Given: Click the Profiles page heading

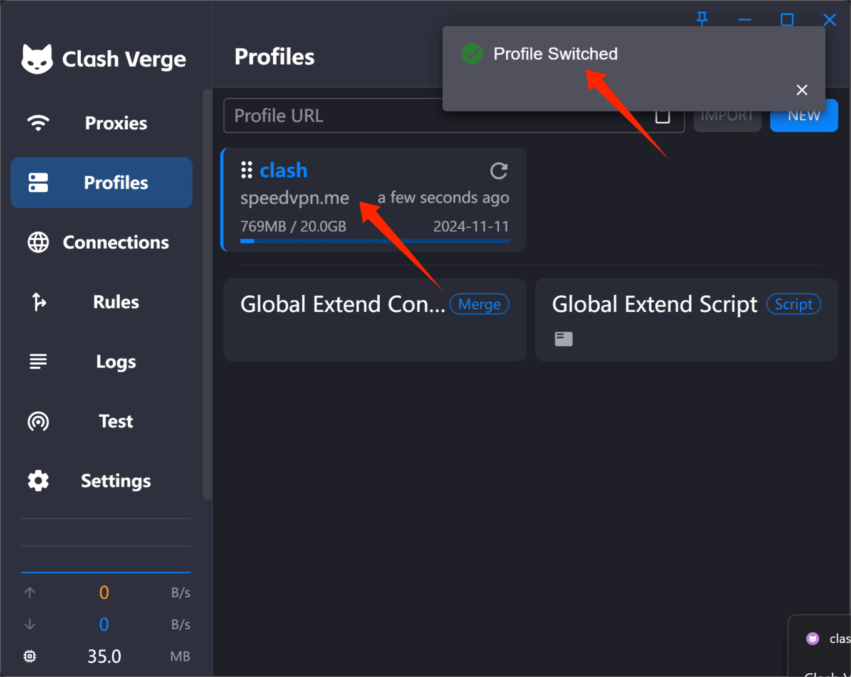Looking at the screenshot, I should [x=274, y=57].
